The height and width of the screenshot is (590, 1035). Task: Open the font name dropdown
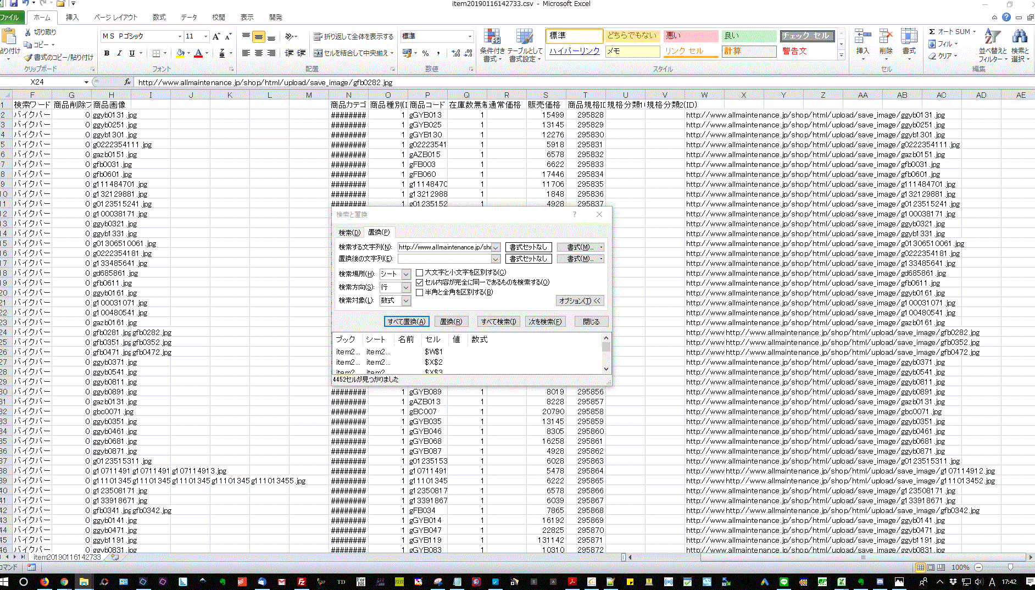click(x=180, y=36)
